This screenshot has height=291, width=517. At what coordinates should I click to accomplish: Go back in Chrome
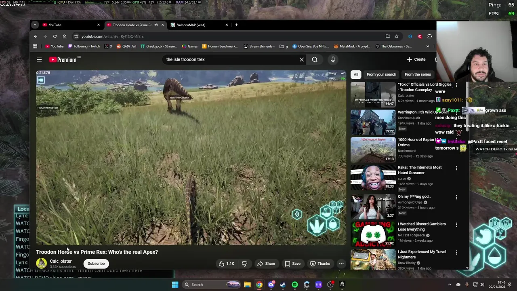(36, 36)
